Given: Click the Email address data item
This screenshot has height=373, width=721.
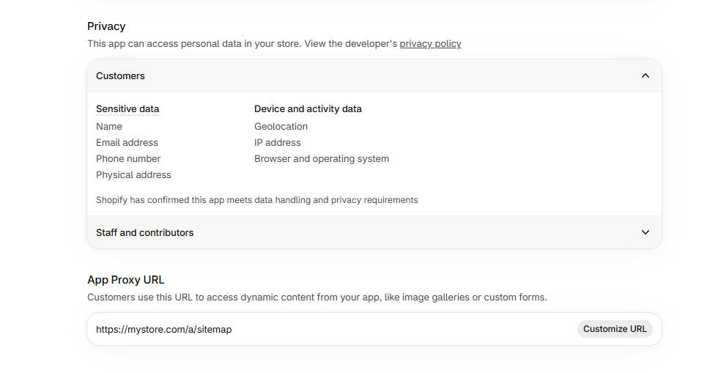Looking at the screenshot, I should click(127, 143).
